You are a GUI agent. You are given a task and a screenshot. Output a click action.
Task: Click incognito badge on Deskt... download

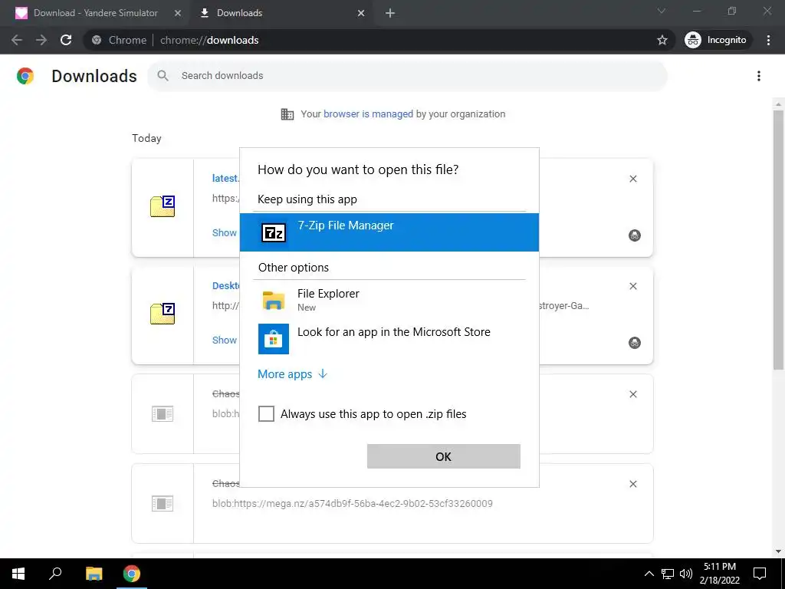(x=634, y=343)
